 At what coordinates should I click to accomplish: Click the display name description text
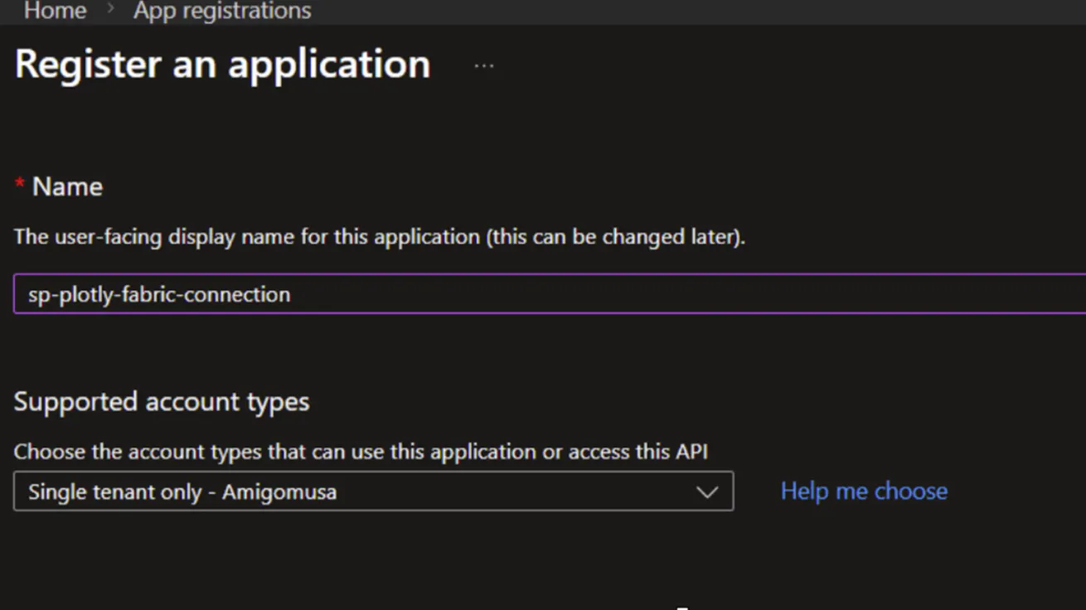(x=378, y=236)
